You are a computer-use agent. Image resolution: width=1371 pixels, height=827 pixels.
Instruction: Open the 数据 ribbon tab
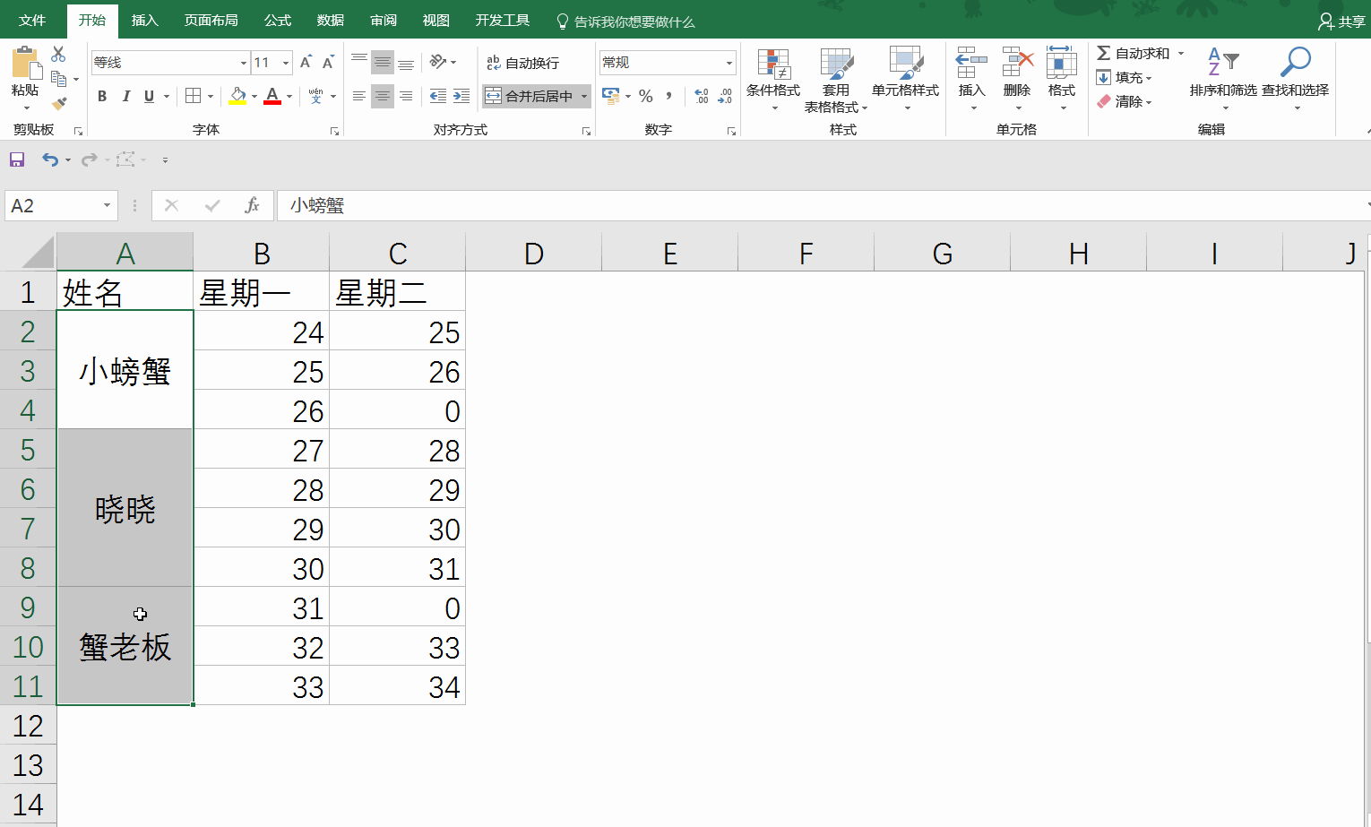(x=330, y=20)
